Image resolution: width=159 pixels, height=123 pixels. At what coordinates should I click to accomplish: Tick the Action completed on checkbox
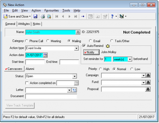[27, 83]
